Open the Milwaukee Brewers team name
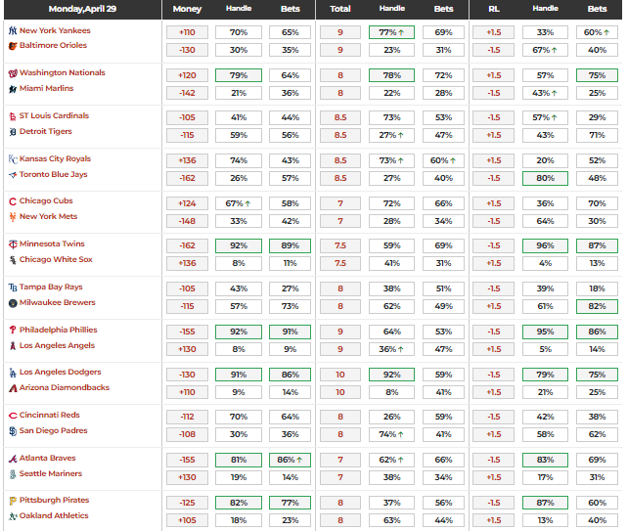Viewport: 628px width, 531px height. (x=58, y=302)
